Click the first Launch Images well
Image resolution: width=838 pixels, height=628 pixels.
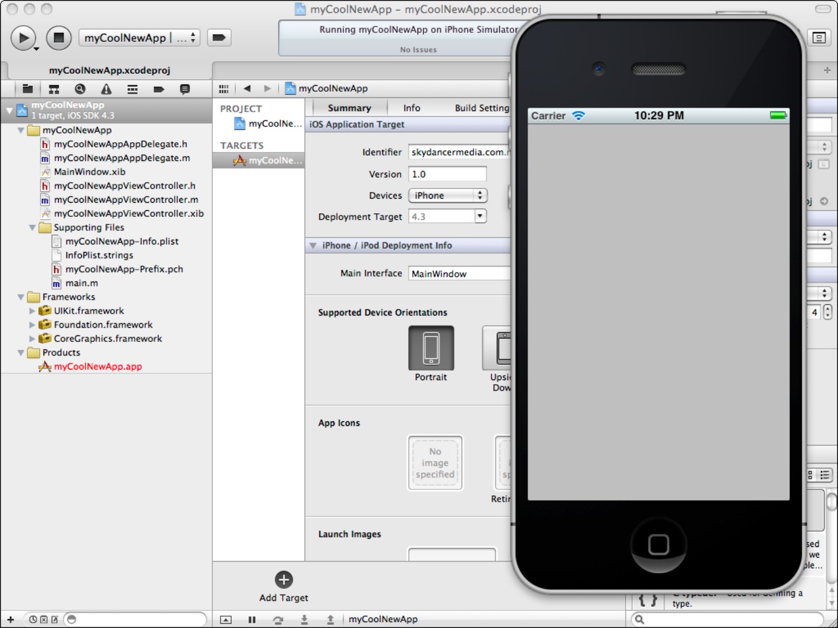tap(452, 554)
